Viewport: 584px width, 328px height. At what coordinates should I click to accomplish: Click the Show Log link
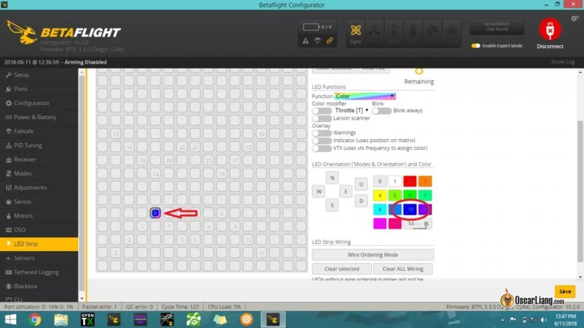coord(562,62)
